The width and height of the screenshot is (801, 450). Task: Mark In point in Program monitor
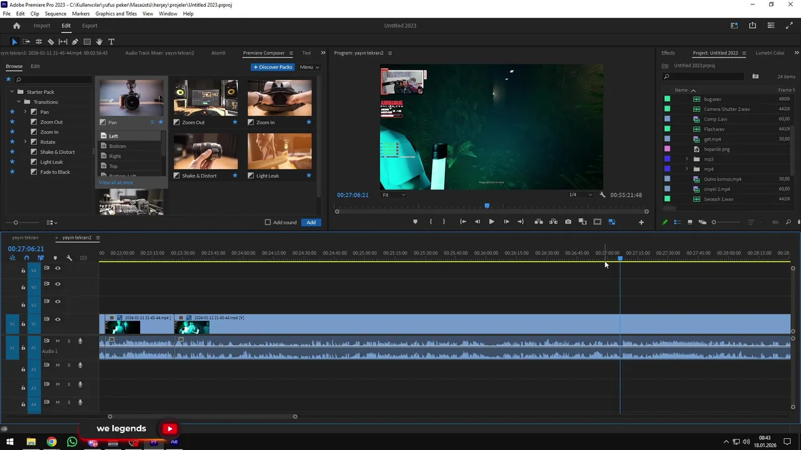click(431, 222)
